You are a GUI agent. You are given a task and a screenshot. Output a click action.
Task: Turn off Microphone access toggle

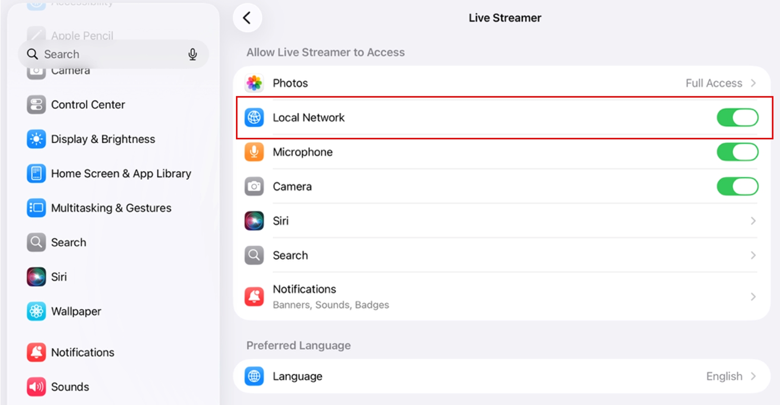[737, 152]
